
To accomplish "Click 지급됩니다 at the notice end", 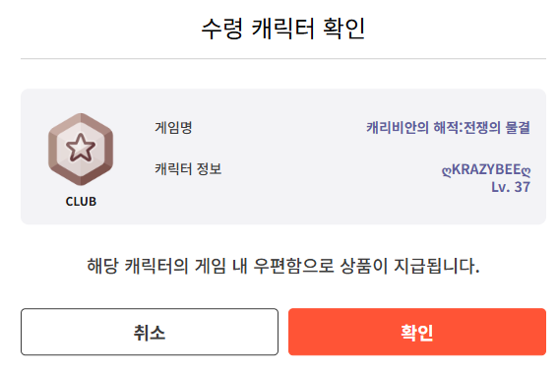I will pos(437,266).
